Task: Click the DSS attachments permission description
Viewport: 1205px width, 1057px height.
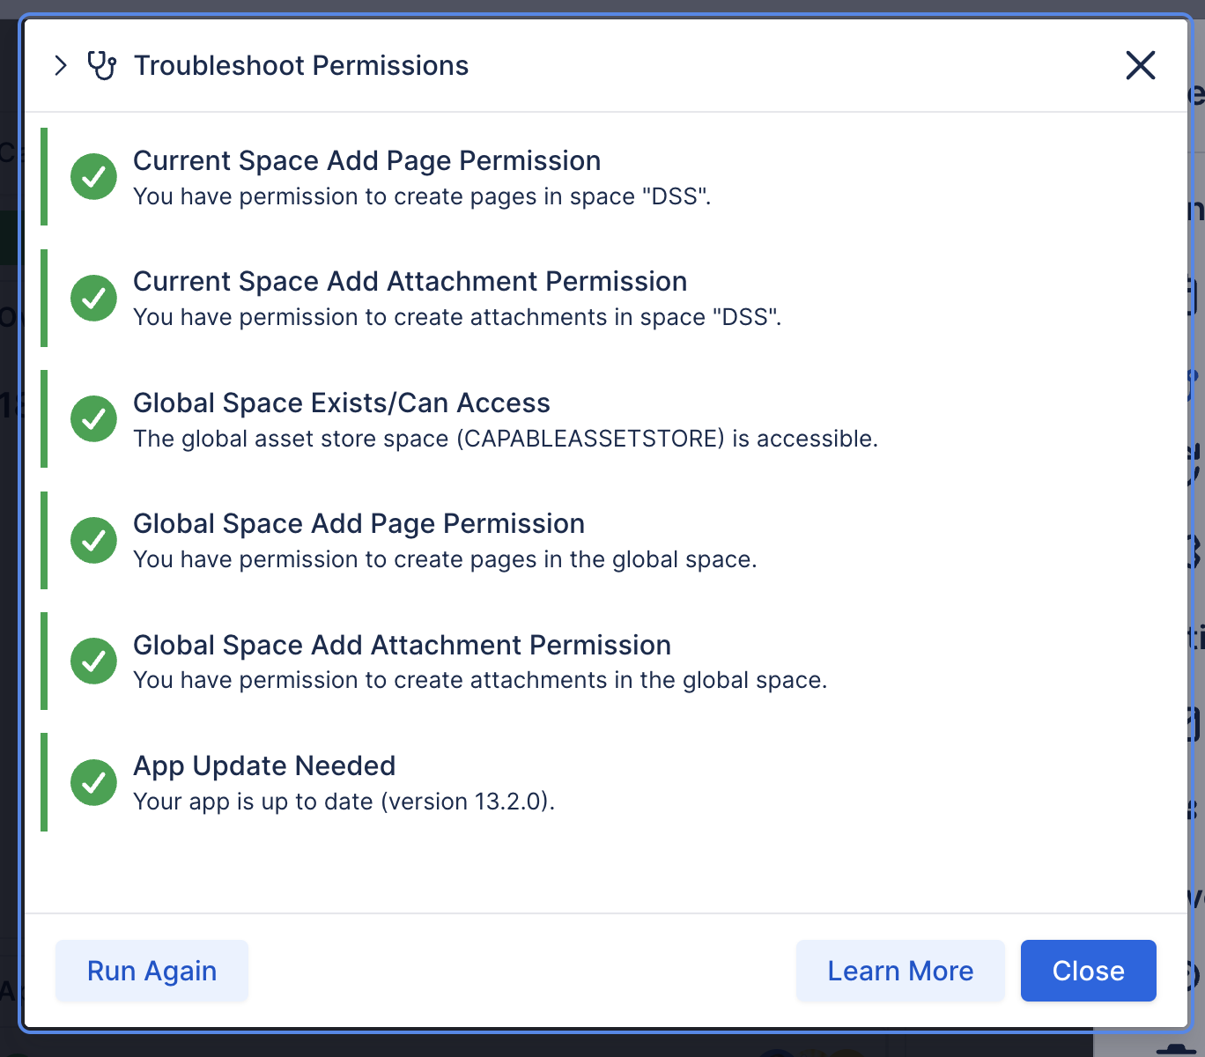Action: (x=456, y=318)
